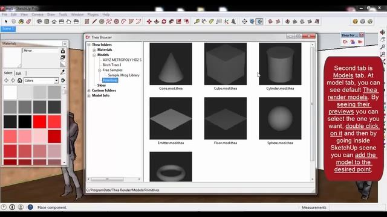The width and height of the screenshot is (387, 217).
Task: Open the Materials Details arrow menu
Action: coord(63,80)
